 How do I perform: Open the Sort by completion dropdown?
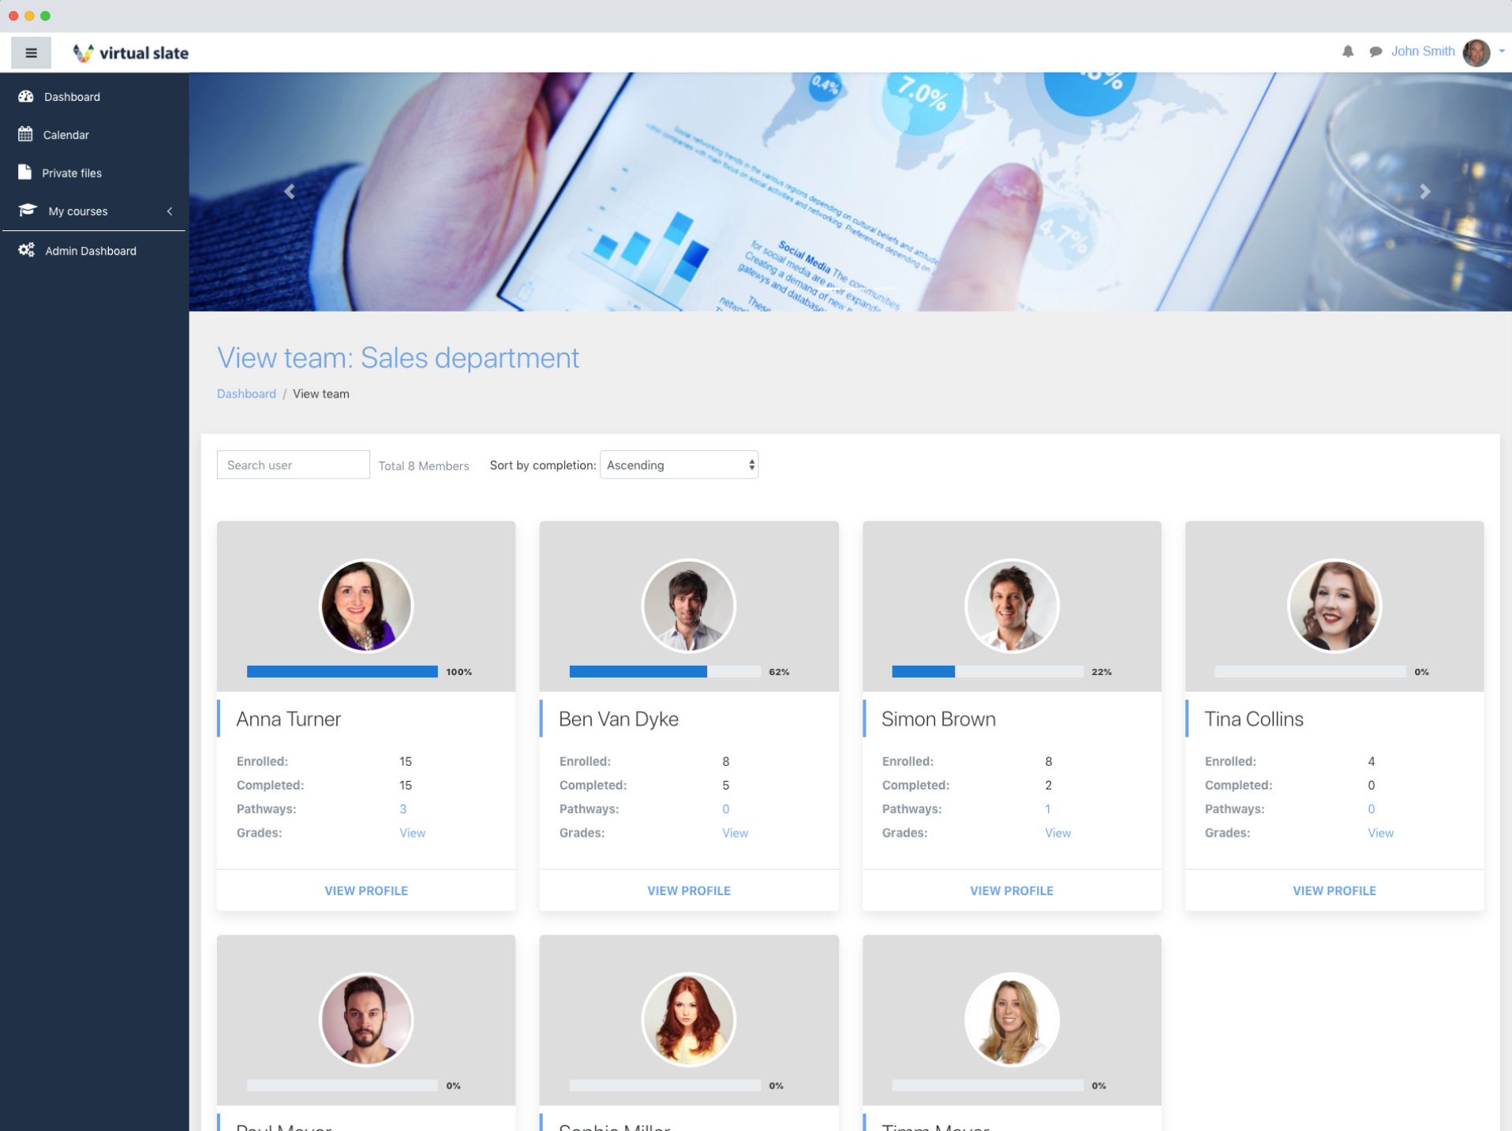pos(677,465)
